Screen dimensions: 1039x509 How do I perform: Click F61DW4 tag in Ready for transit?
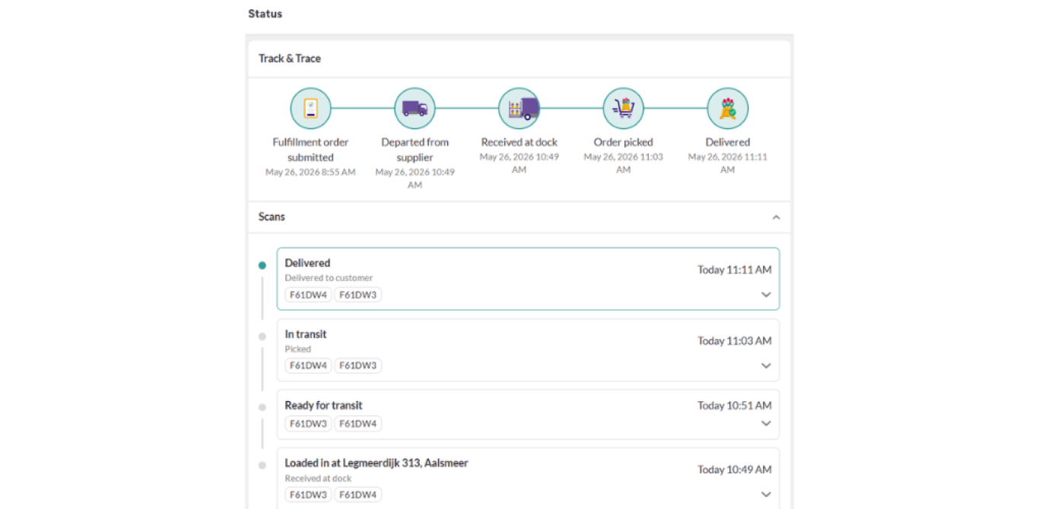[357, 424]
